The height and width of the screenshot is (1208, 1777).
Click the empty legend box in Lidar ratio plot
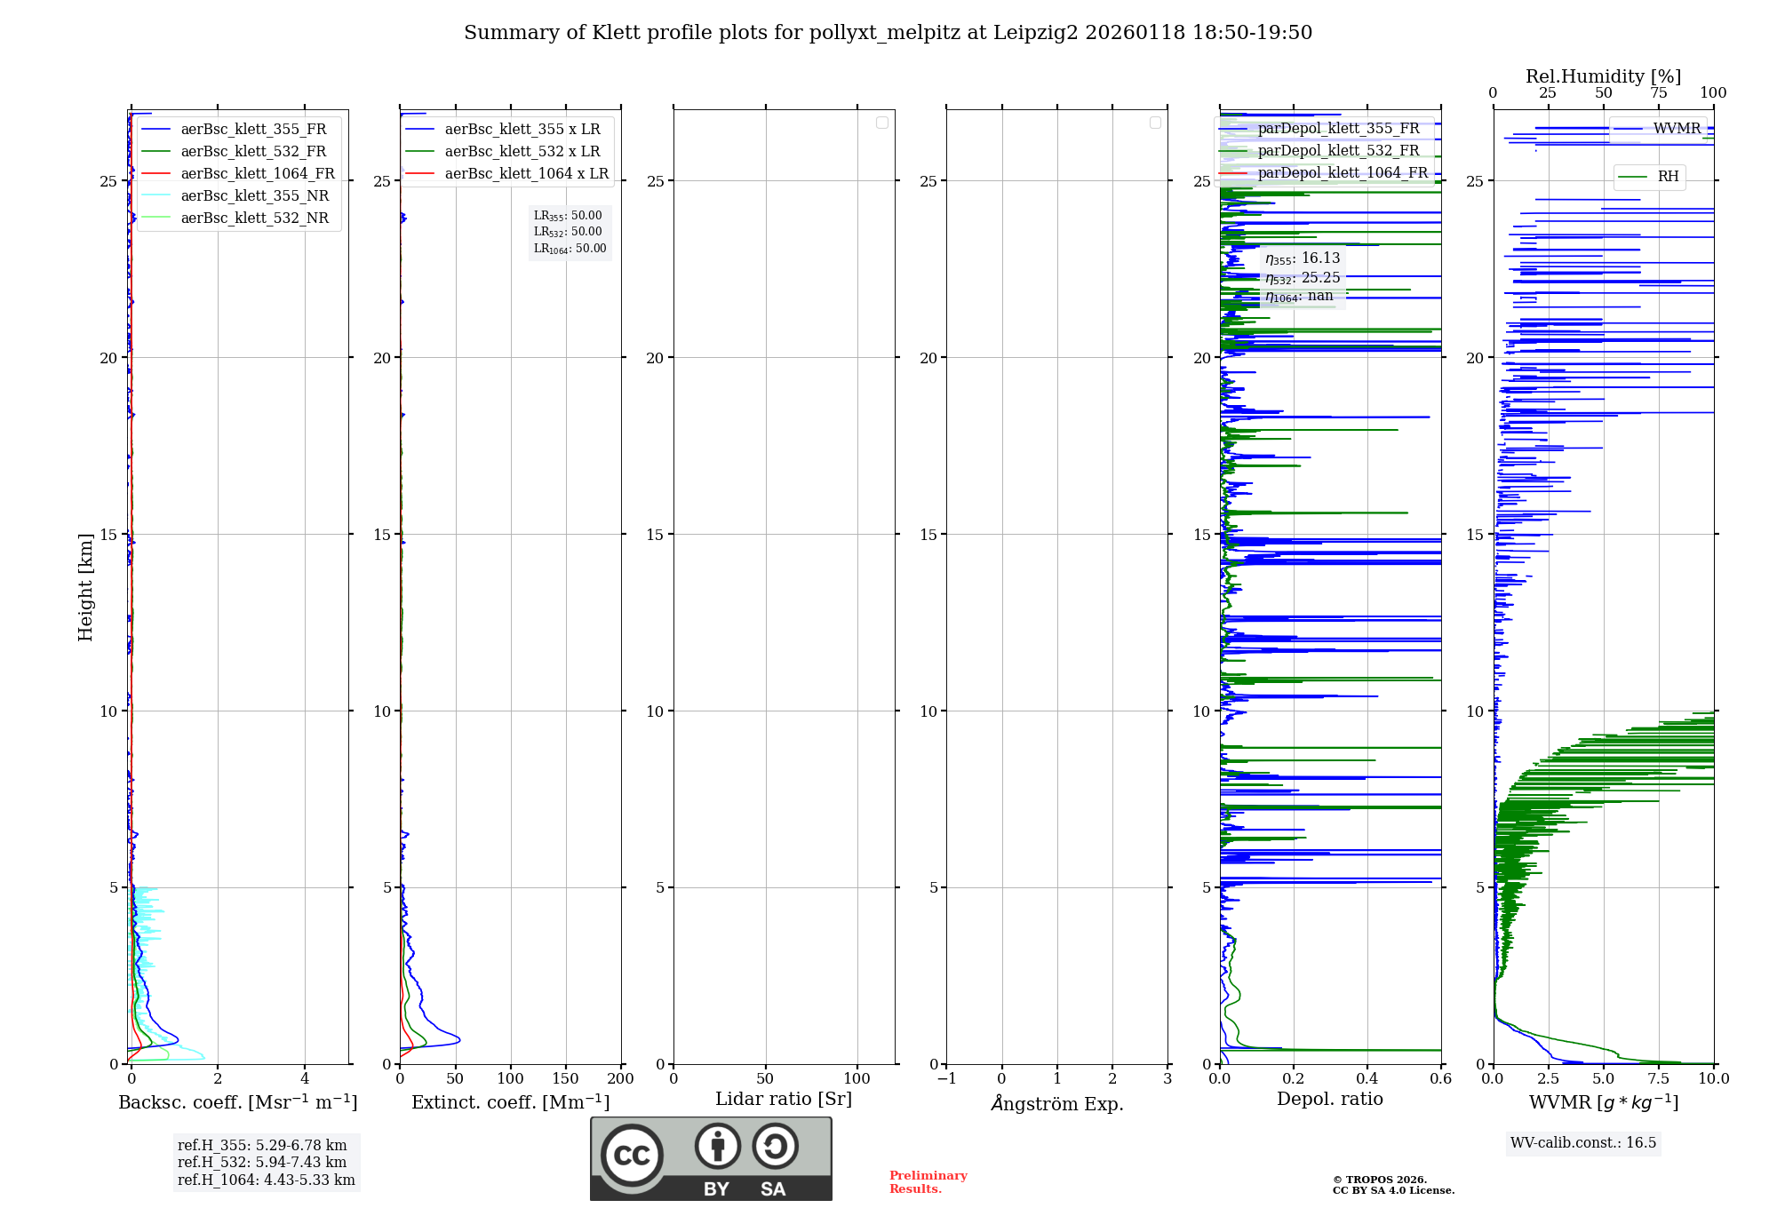(x=881, y=123)
